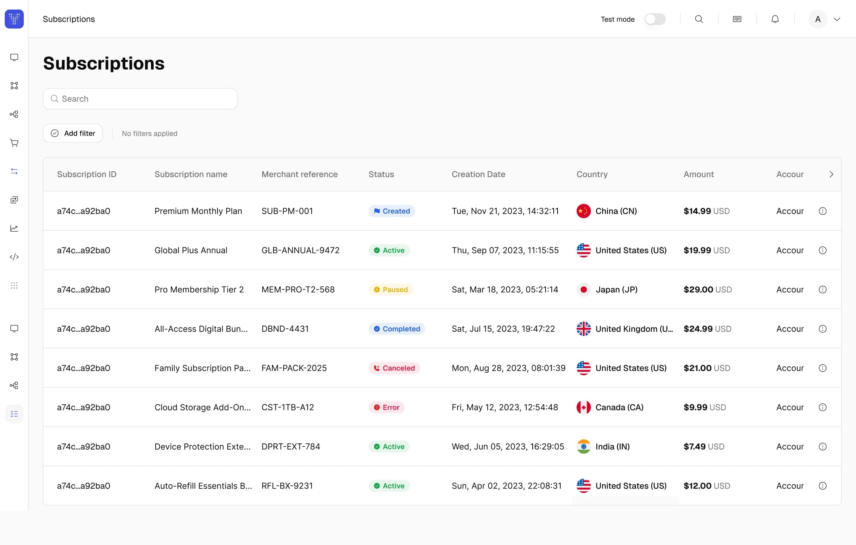This screenshot has width=856, height=545.
Task: Click the notifications bell icon
Action: [775, 19]
